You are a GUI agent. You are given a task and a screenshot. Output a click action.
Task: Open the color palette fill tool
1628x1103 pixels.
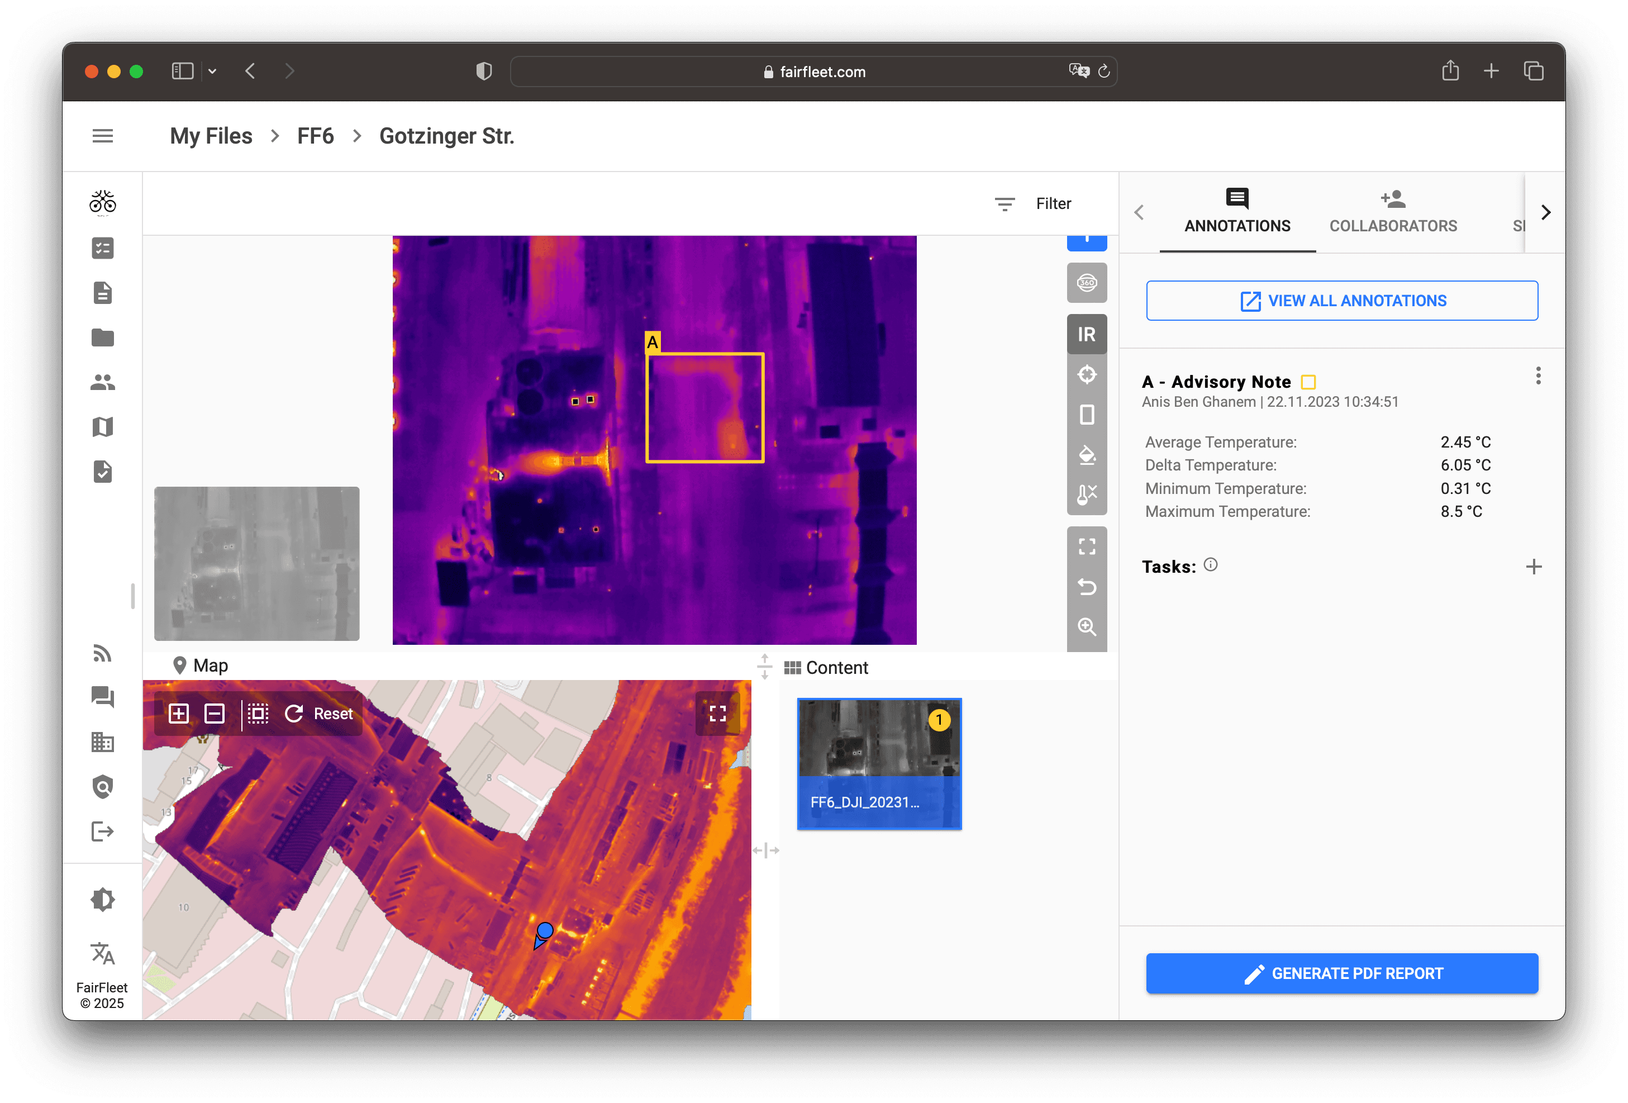click(x=1086, y=455)
